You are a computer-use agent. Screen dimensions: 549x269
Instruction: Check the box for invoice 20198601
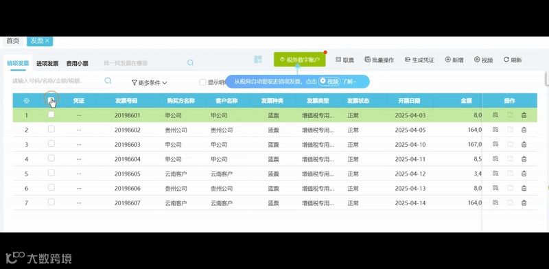click(x=51, y=114)
